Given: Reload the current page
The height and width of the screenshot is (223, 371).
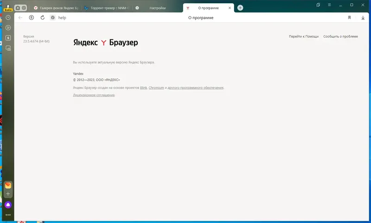Looking at the screenshot, I should click(x=42, y=18).
